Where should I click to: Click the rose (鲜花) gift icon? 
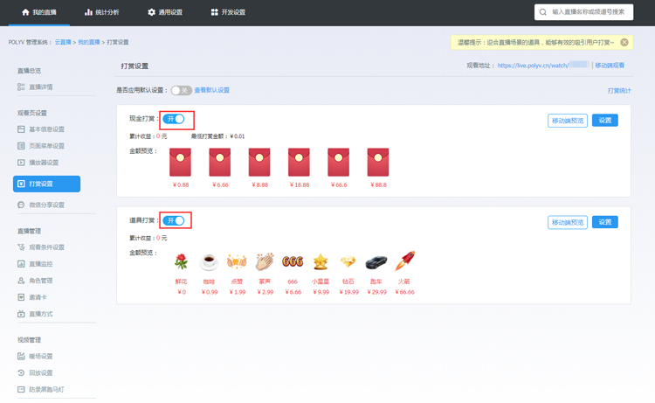[181, 262]
